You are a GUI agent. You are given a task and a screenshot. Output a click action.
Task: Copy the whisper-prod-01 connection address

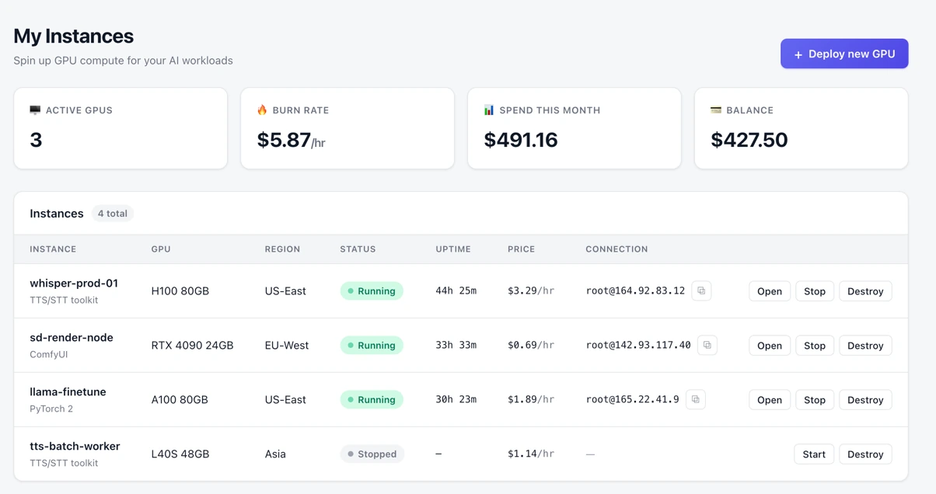tap(701, 290)
